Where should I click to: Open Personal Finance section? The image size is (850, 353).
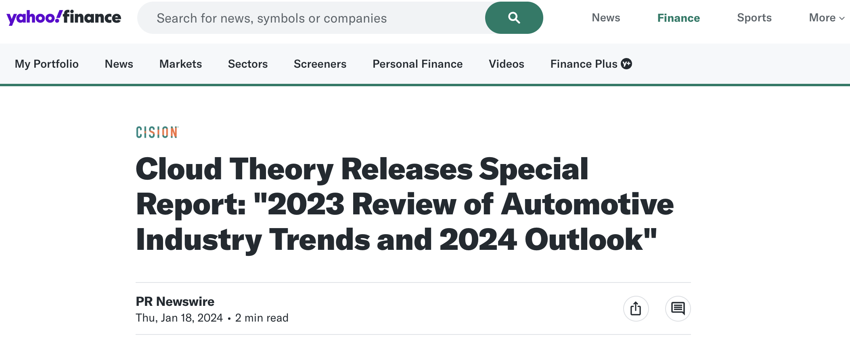click(417, 64)
